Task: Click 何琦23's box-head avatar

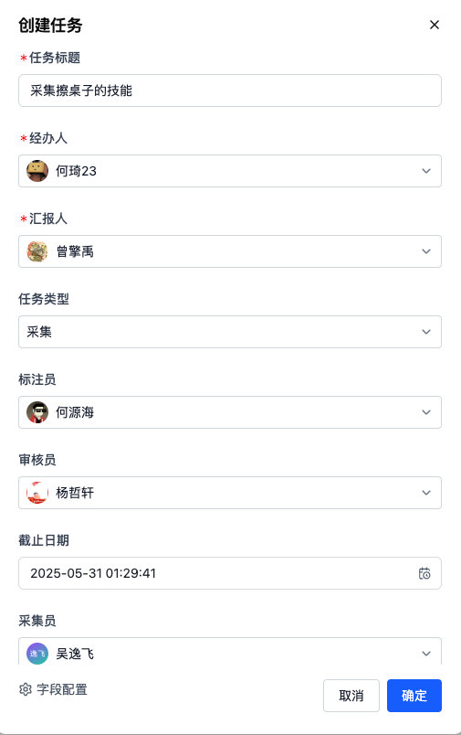Action: [37, 171]
